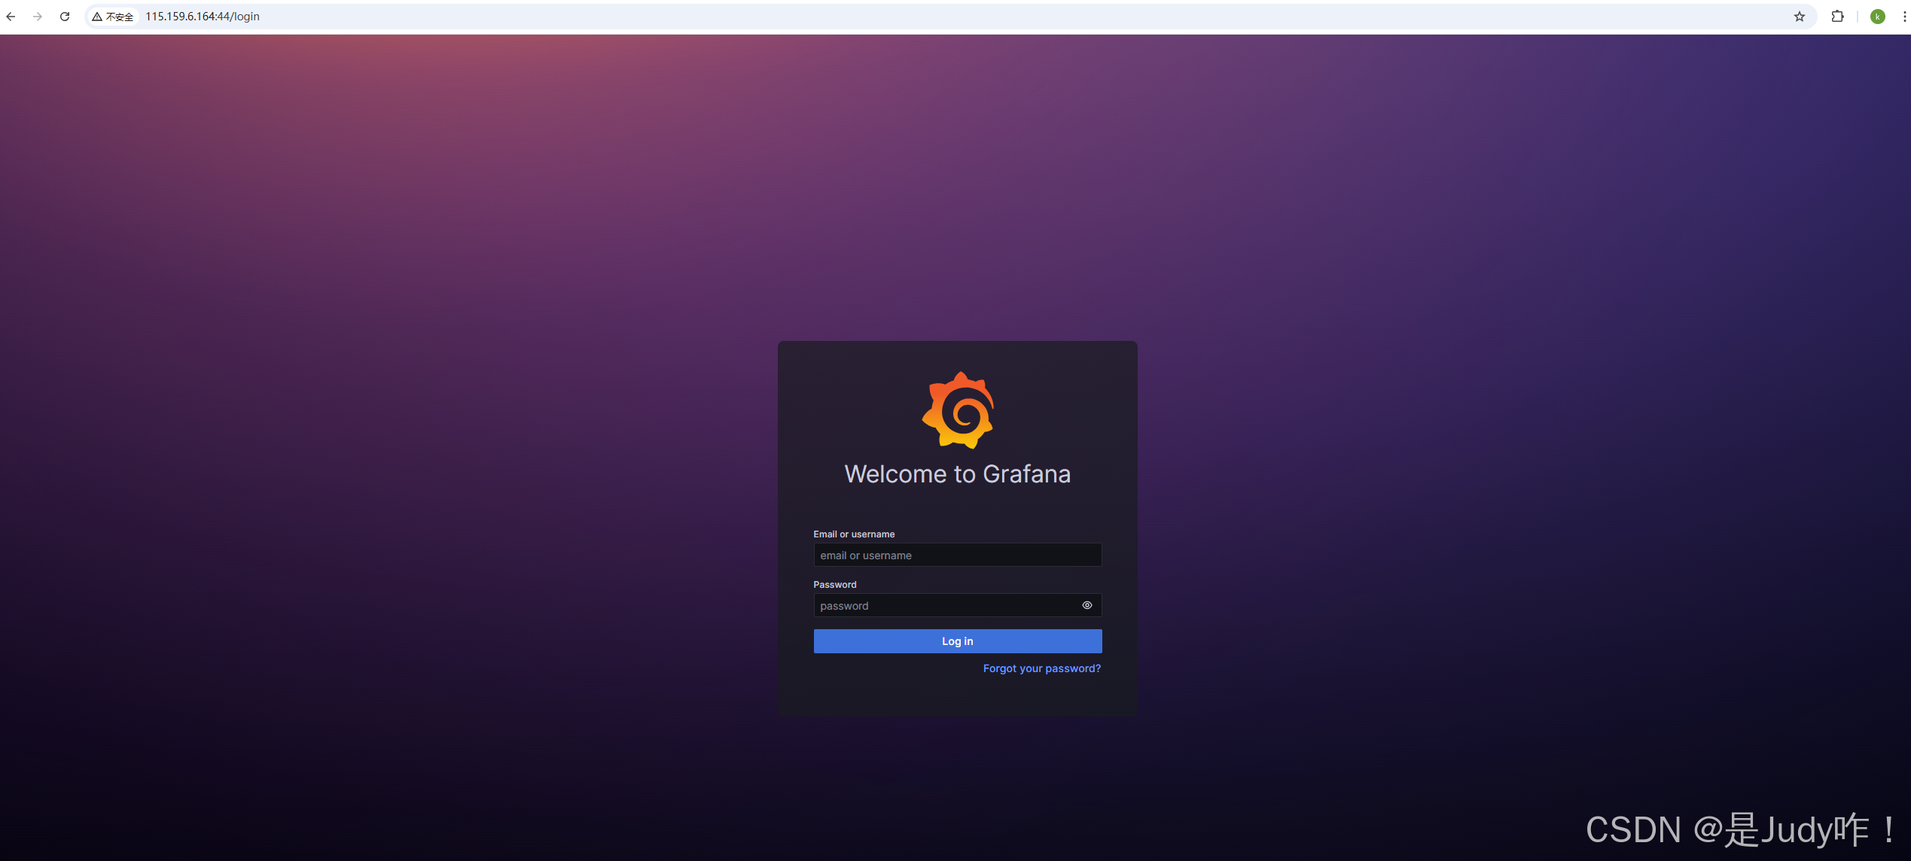Open the green profile avatar
This screenshot has height=861, width=1911.
tap(1877, 17)
